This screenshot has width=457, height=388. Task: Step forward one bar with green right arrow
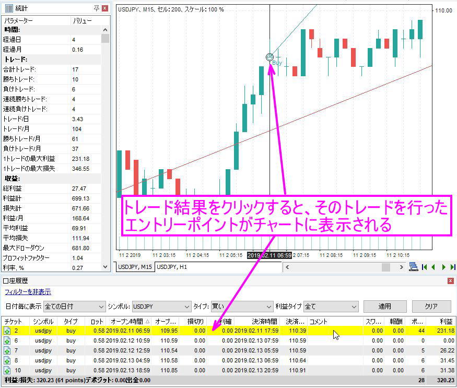pyautogui.click(x=443, y=267)
